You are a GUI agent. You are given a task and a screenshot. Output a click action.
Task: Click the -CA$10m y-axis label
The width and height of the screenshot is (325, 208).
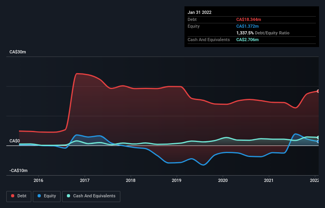coord(19,170)
